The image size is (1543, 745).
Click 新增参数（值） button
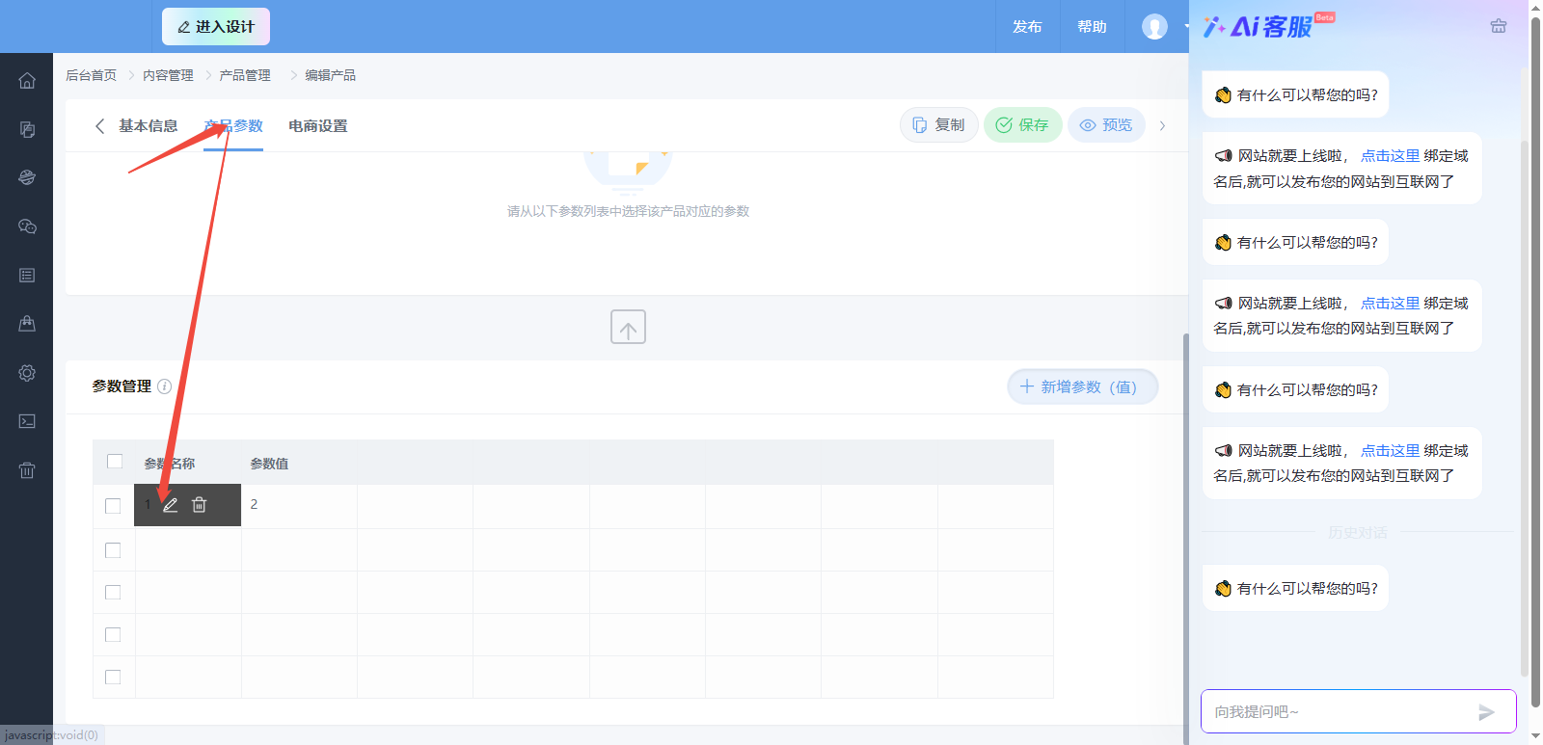[x=1082, y=386]
